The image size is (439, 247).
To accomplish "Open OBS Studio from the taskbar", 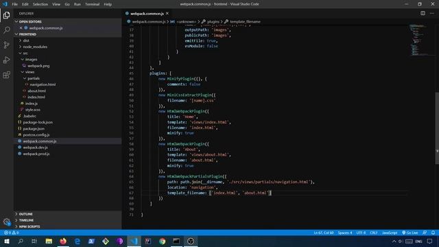I will [191, 241].
